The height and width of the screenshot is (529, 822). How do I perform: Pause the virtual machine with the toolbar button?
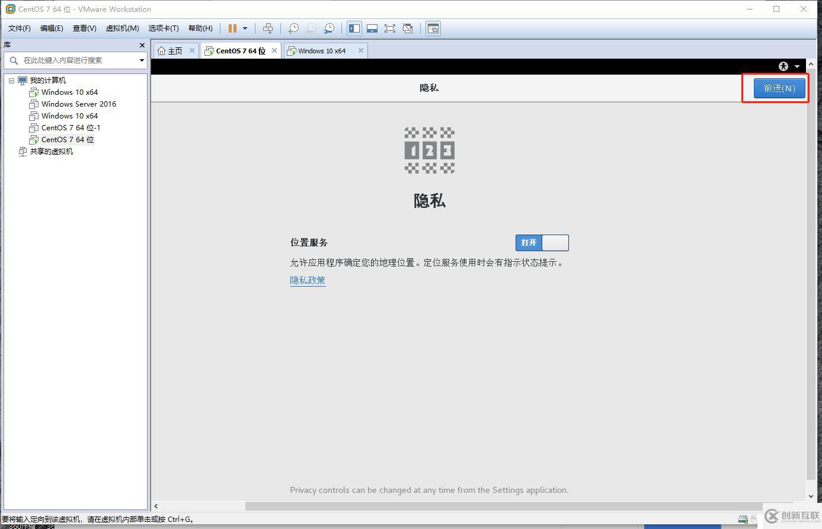[x=232, y=28]
